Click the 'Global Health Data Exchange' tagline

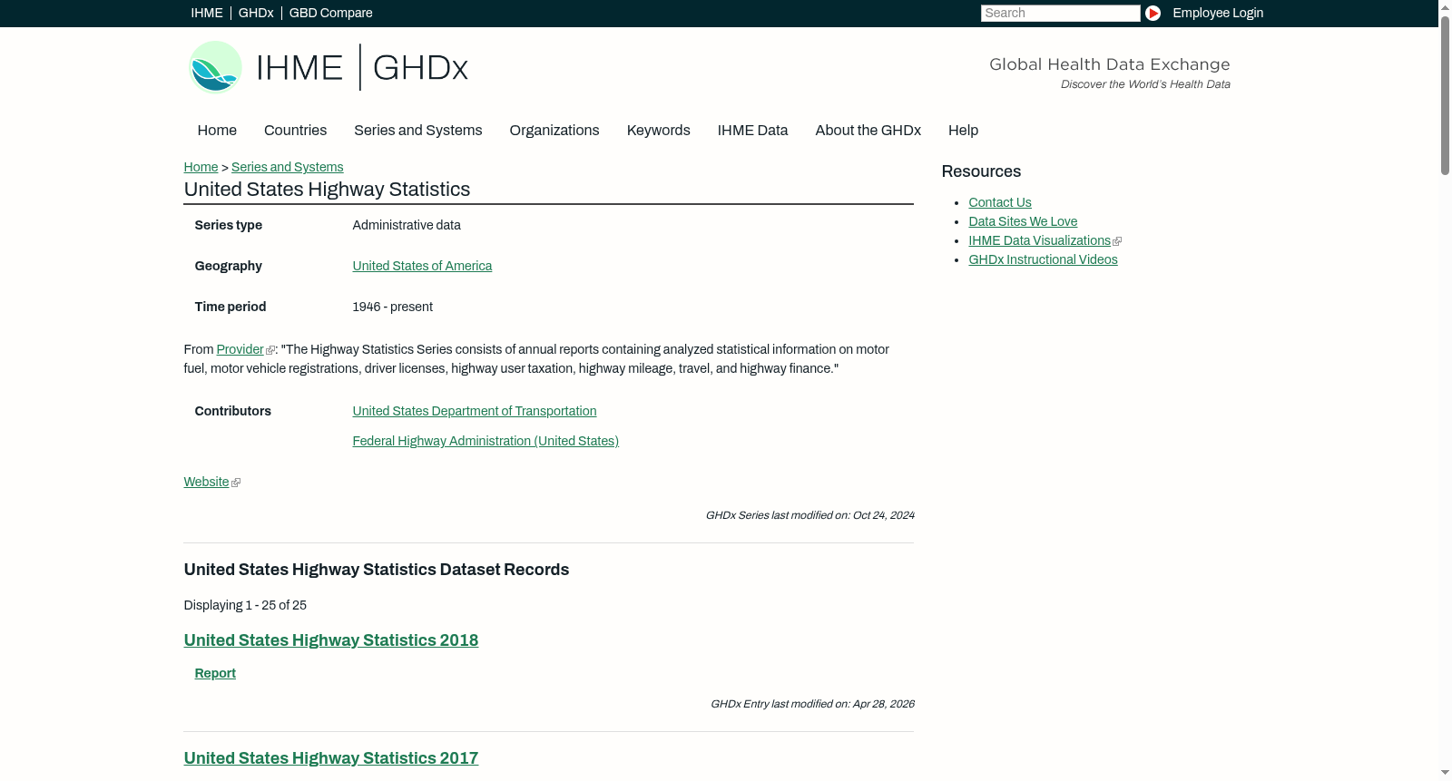tap(1109, 64)
